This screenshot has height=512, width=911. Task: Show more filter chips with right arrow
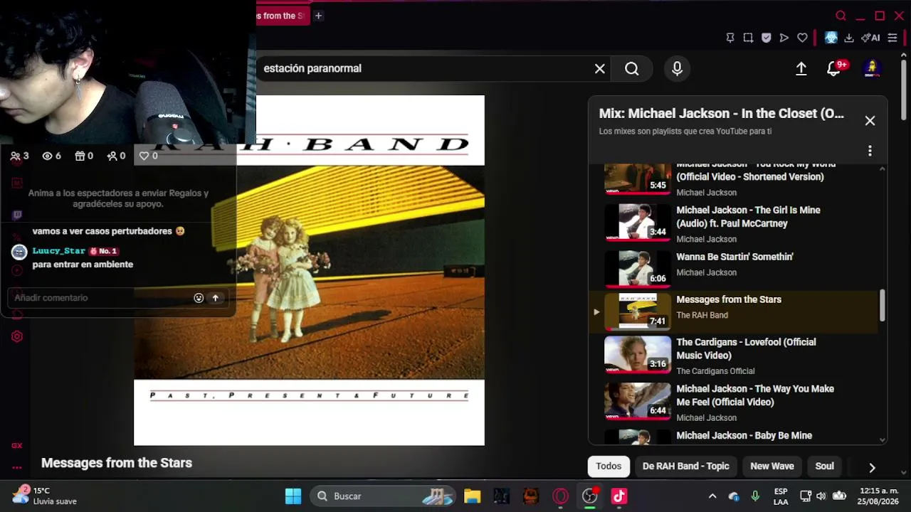click(x=872, y=467)
